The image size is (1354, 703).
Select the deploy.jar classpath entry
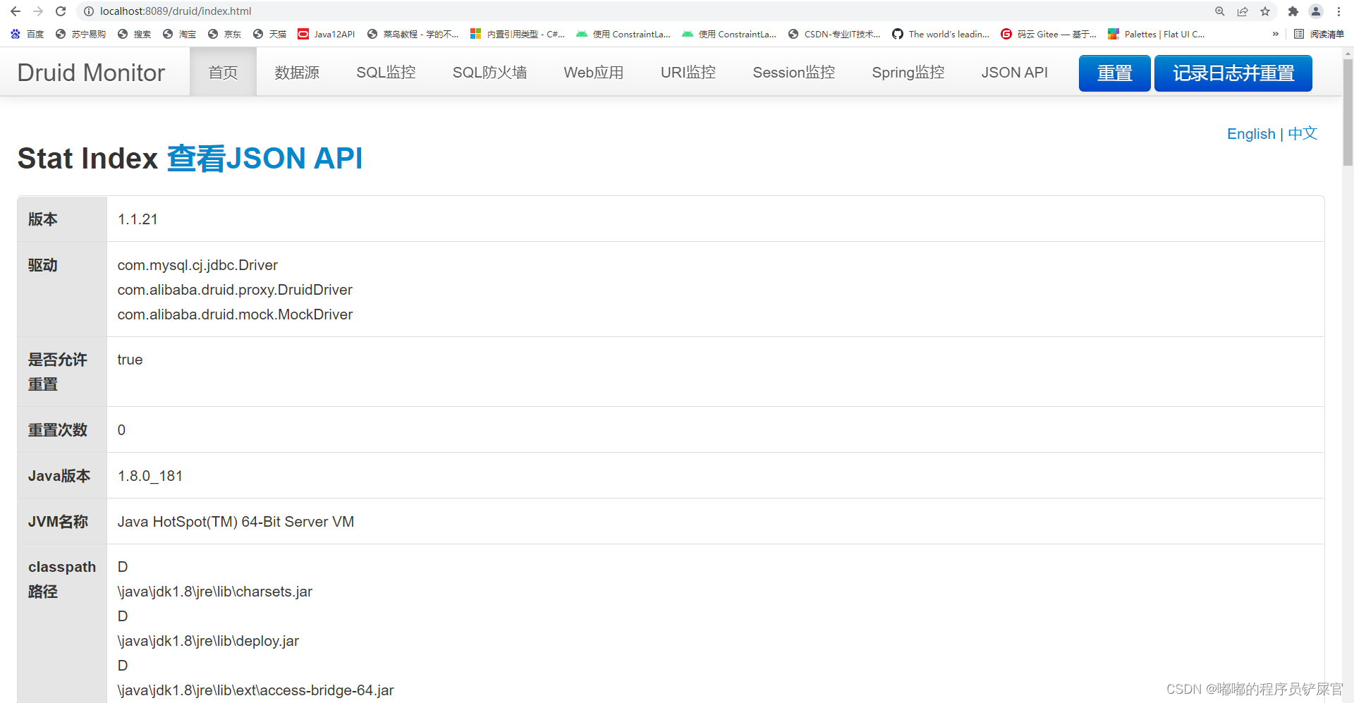pos(208,641)
